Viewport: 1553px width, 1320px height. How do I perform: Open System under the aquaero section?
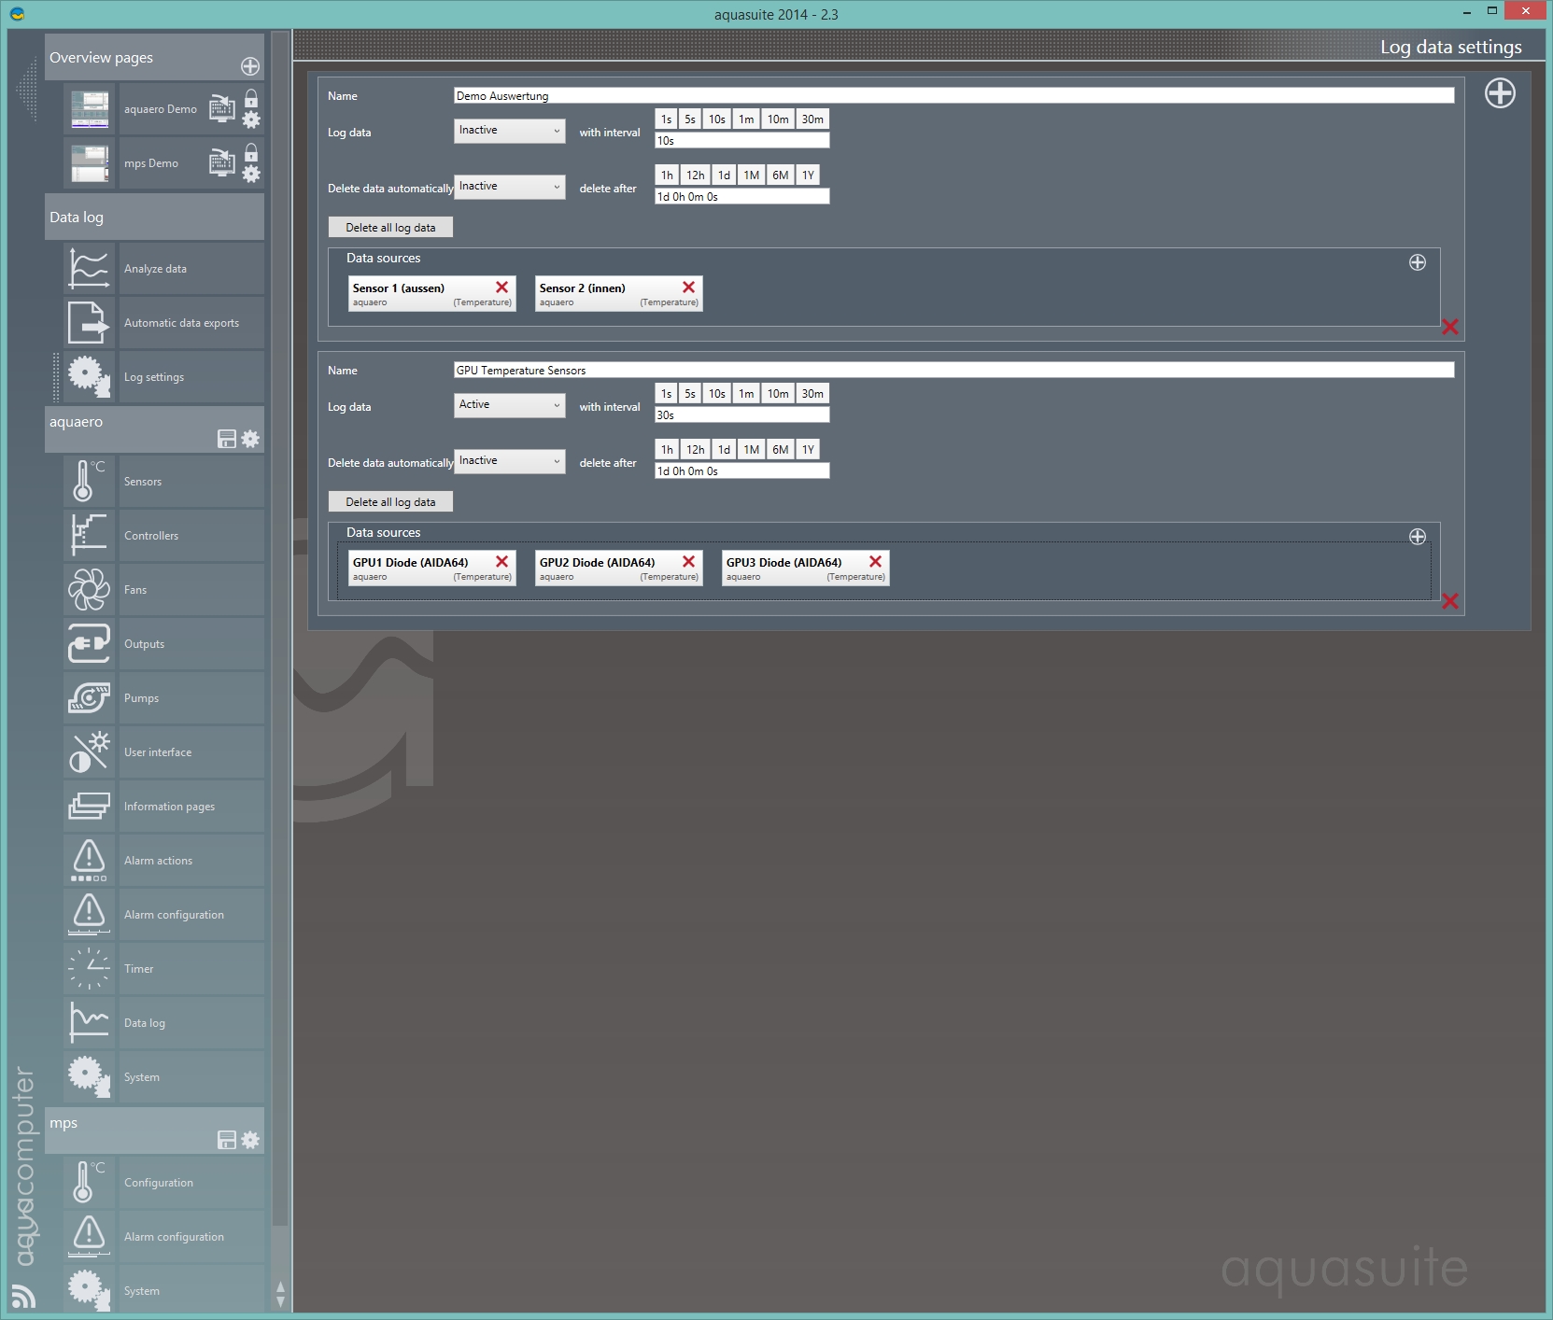coord(164,1077)
